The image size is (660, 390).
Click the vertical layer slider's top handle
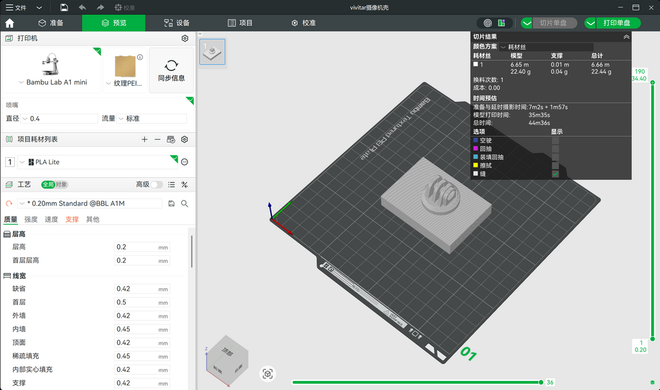pos(652,82)
